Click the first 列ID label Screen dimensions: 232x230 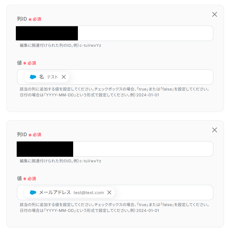pos(22,19)
